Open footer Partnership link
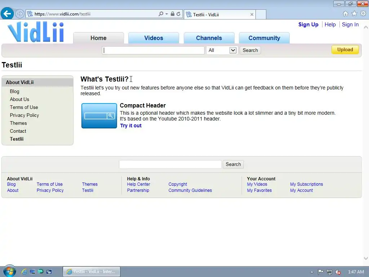Viewport: 369px width, 277px height. pos(138,190)
